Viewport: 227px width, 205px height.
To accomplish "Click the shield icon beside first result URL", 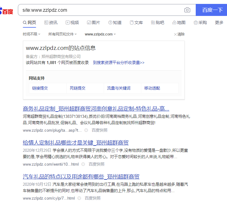I will click(86, 130).
